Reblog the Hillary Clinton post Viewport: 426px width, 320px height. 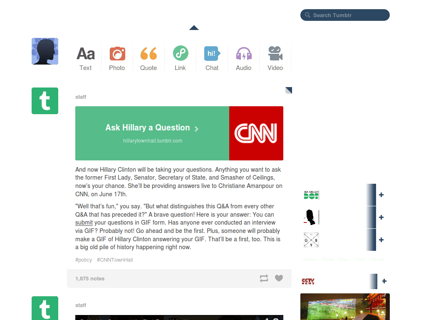264,278
